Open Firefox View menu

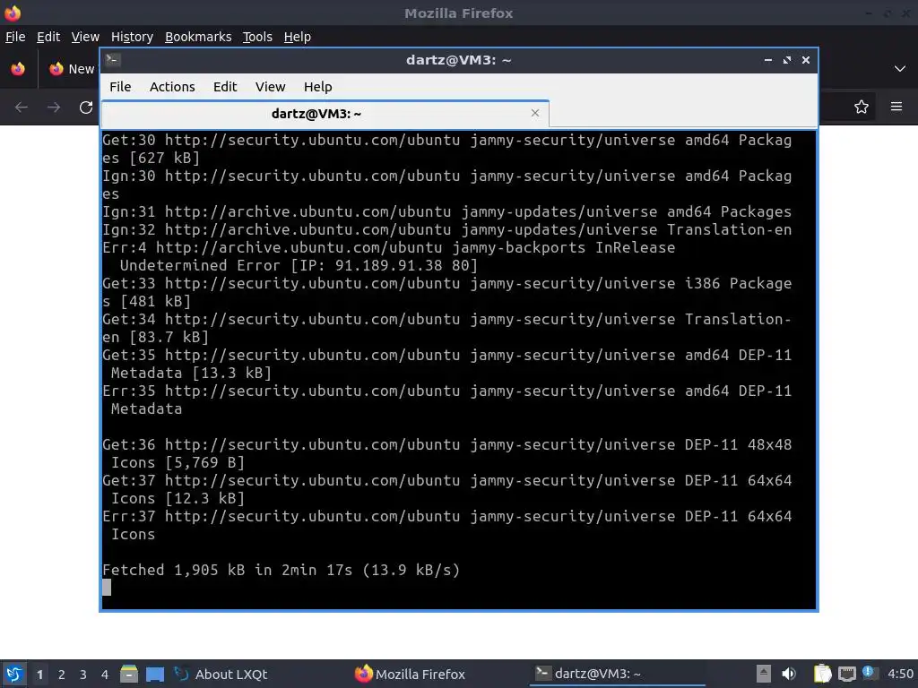pos(85,37)
